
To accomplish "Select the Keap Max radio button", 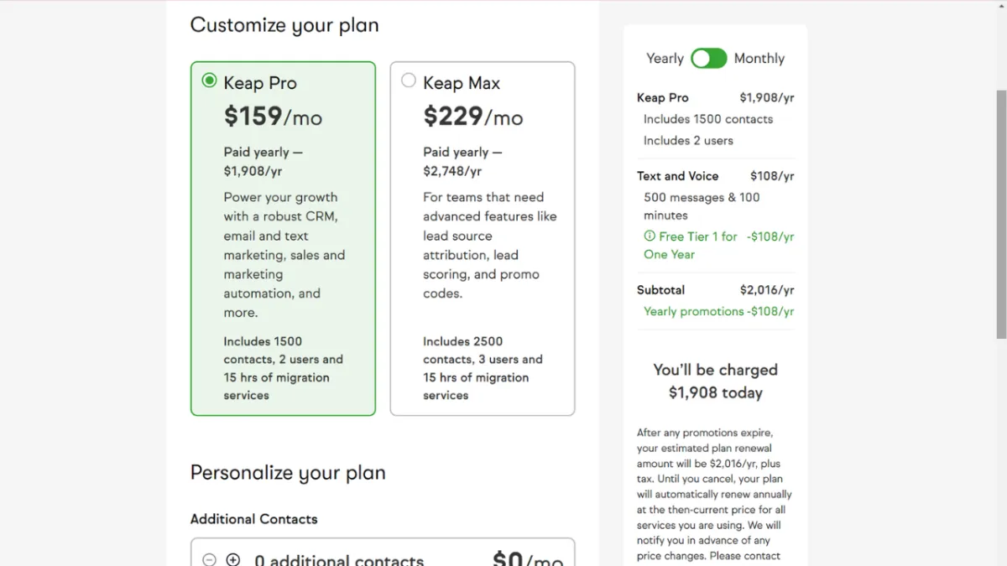I will click(x=409, y=80).
